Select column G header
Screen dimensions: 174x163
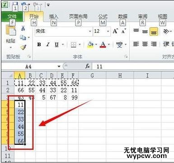(x=92, y=76)
